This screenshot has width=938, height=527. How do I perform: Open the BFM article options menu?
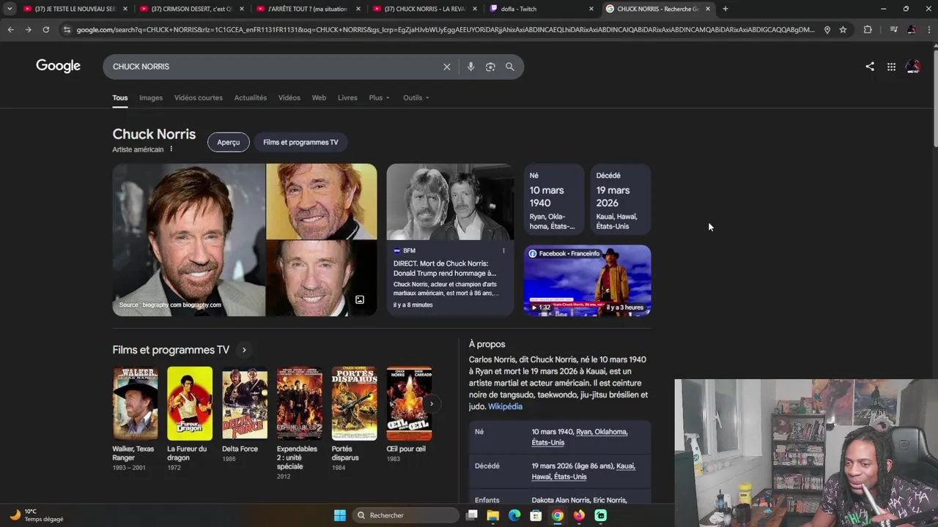[503, 251]
